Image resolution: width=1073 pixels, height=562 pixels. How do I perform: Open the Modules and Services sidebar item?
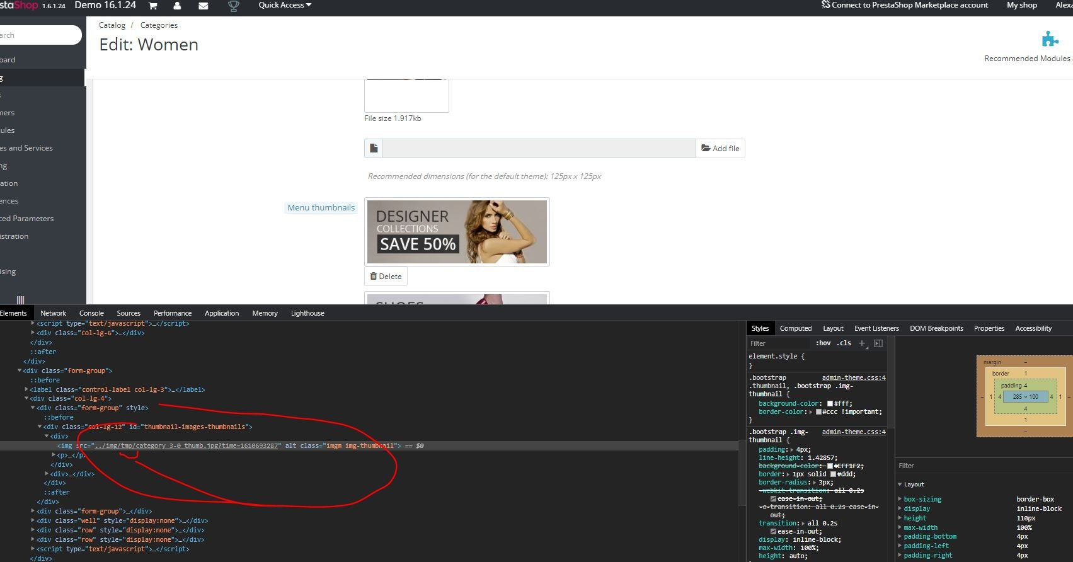26,148
